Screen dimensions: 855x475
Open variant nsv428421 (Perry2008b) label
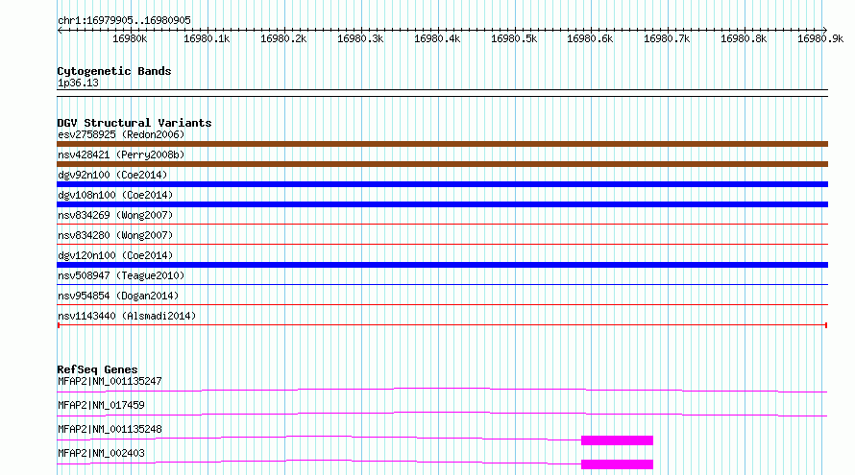point(121,154)
